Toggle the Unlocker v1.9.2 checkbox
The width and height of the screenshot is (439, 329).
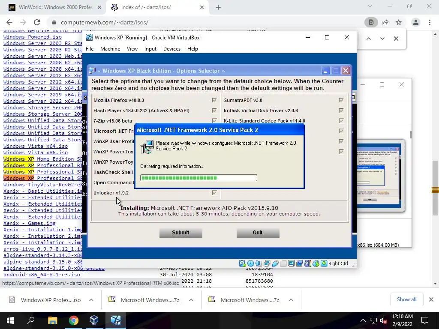[214, 193]
